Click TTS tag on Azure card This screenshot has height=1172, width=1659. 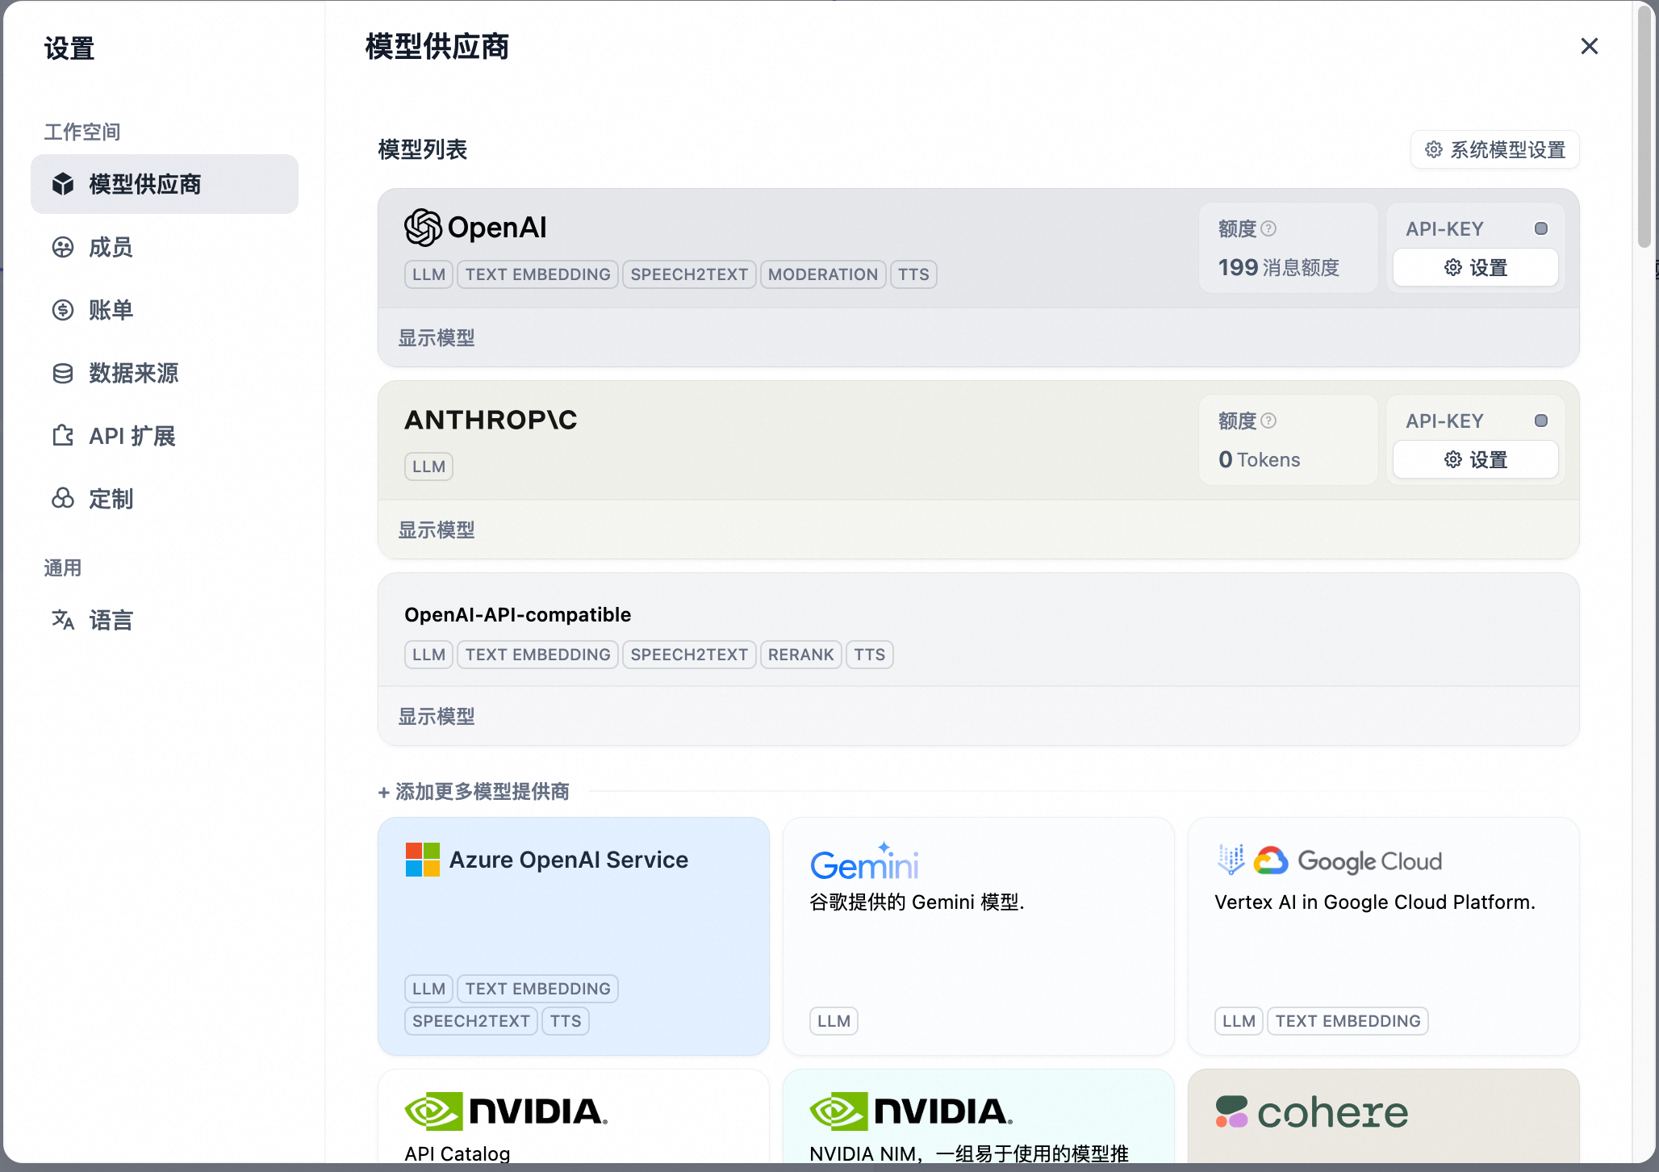click(x=566, y=1021)
